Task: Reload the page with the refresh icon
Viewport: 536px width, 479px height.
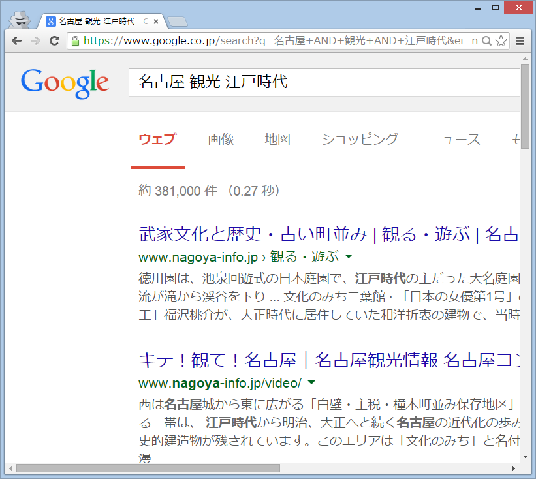Action: [55, 41]
